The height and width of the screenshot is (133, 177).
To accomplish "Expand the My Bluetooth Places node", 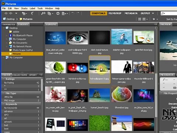I will coord(7,35).
